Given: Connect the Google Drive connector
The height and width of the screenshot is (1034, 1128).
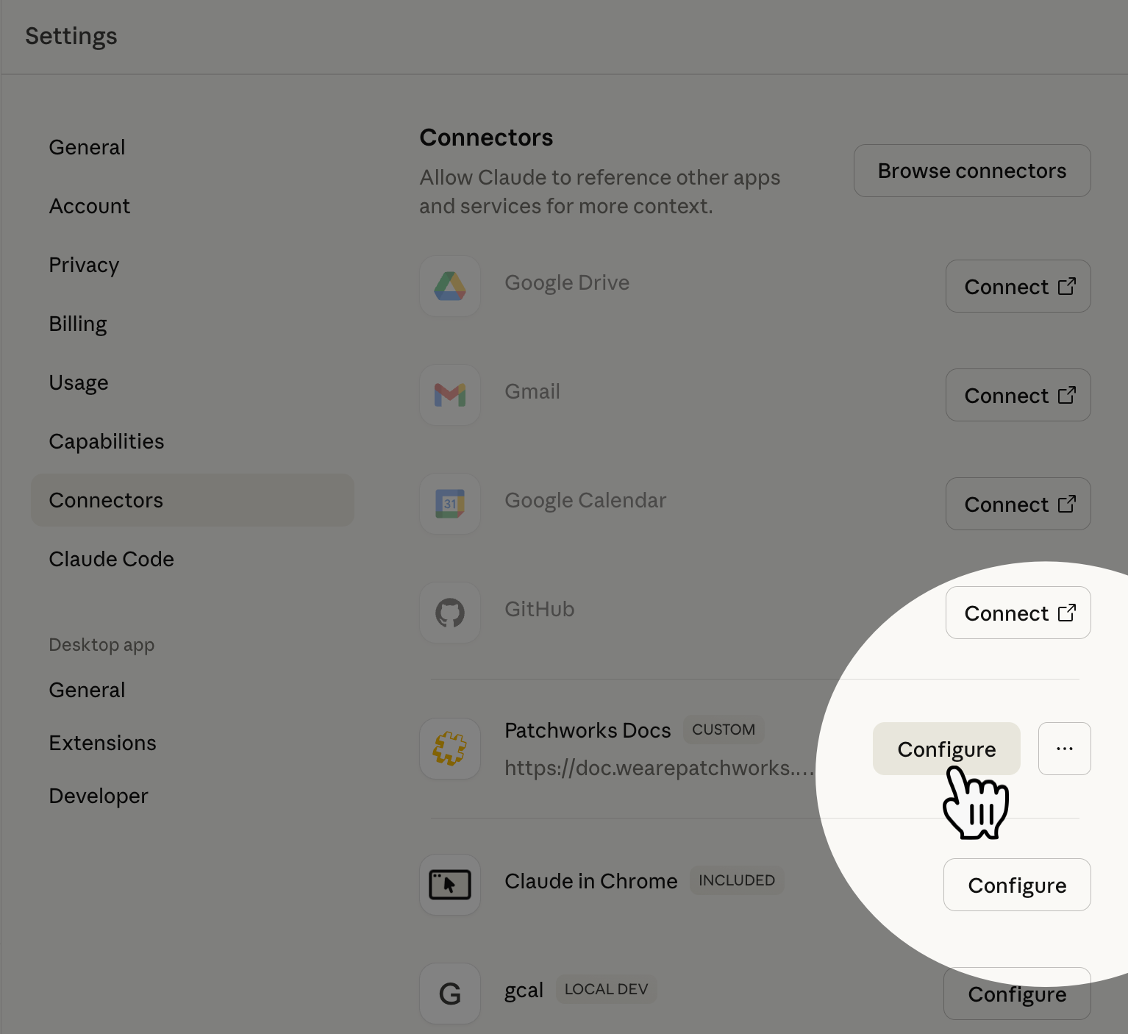Looking at the screenshot, I should 1018,286.
